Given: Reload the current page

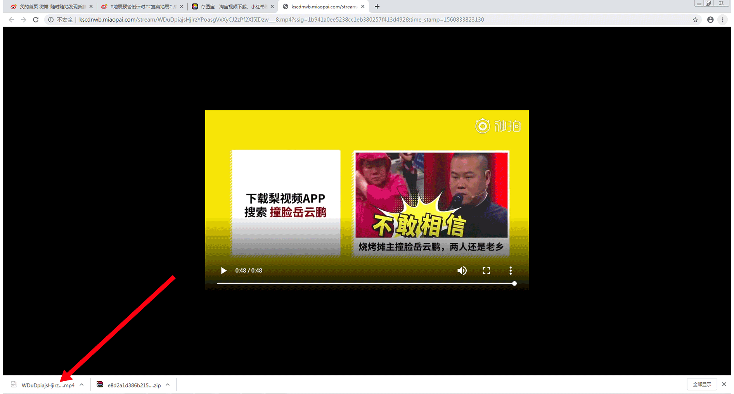Looking at the screenshot, I should tap(36, 20).
